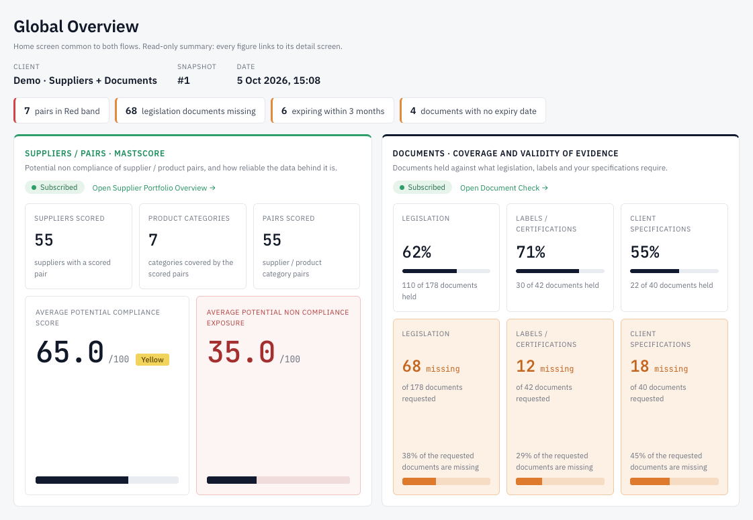The image size is (753, 520).
Task: Click the 7 pairs in Red band chip
Action: pyautogui.click(x=62, y=111)
